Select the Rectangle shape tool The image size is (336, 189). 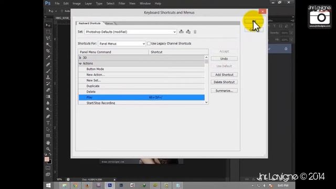[48, 136]
